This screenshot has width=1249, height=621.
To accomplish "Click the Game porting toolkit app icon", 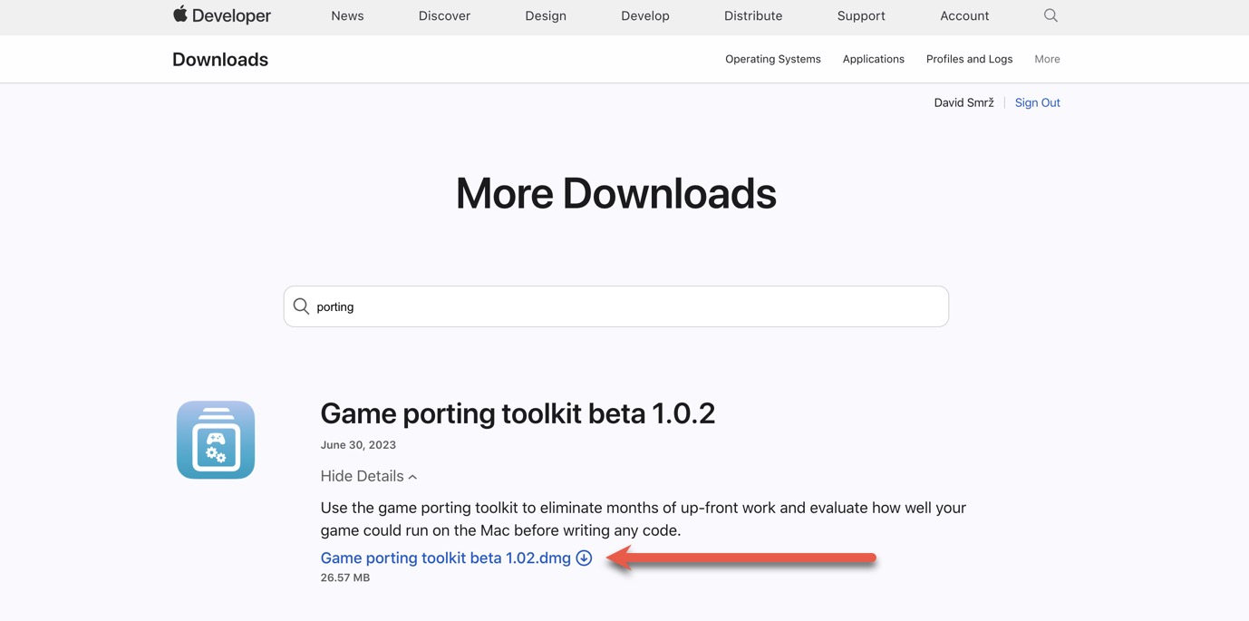I will pyautogui.click(x=216, y=440).
